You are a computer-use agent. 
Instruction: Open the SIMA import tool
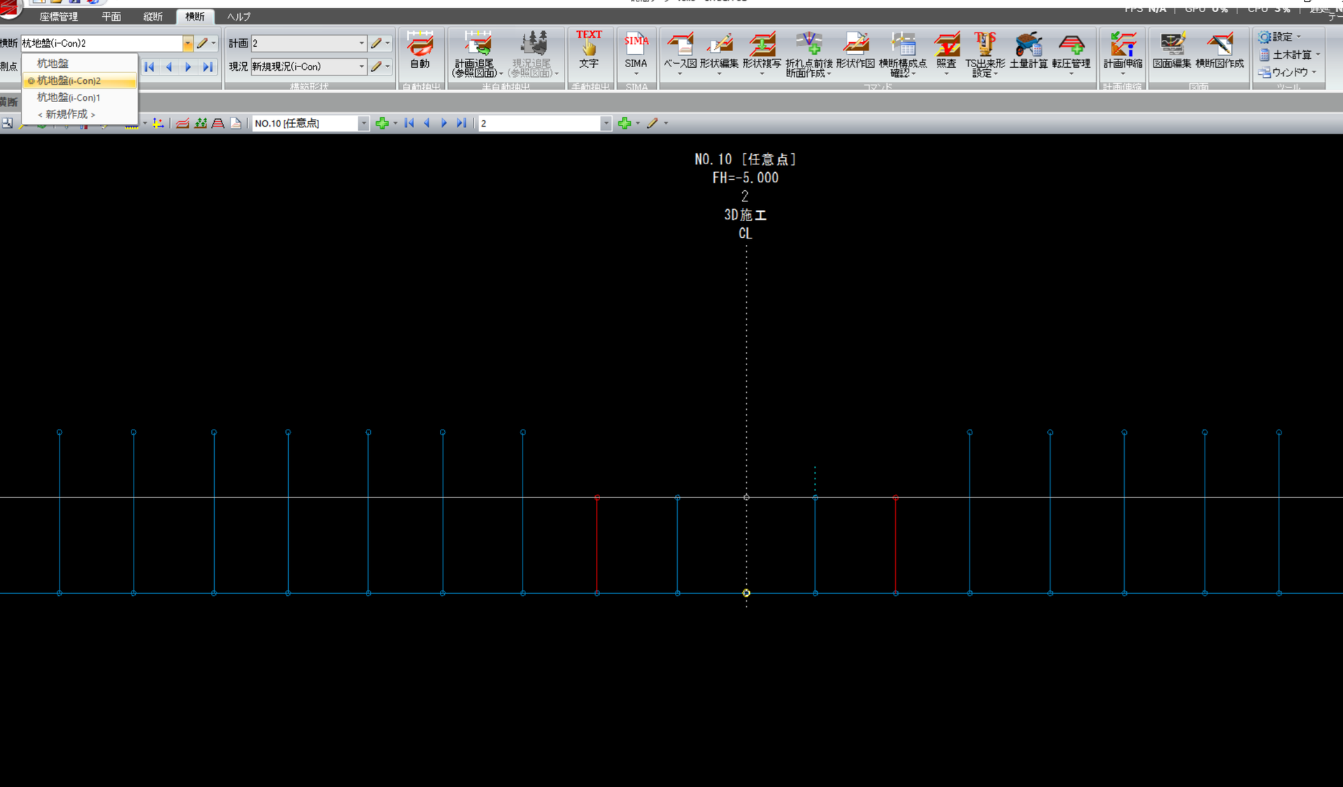636,52
